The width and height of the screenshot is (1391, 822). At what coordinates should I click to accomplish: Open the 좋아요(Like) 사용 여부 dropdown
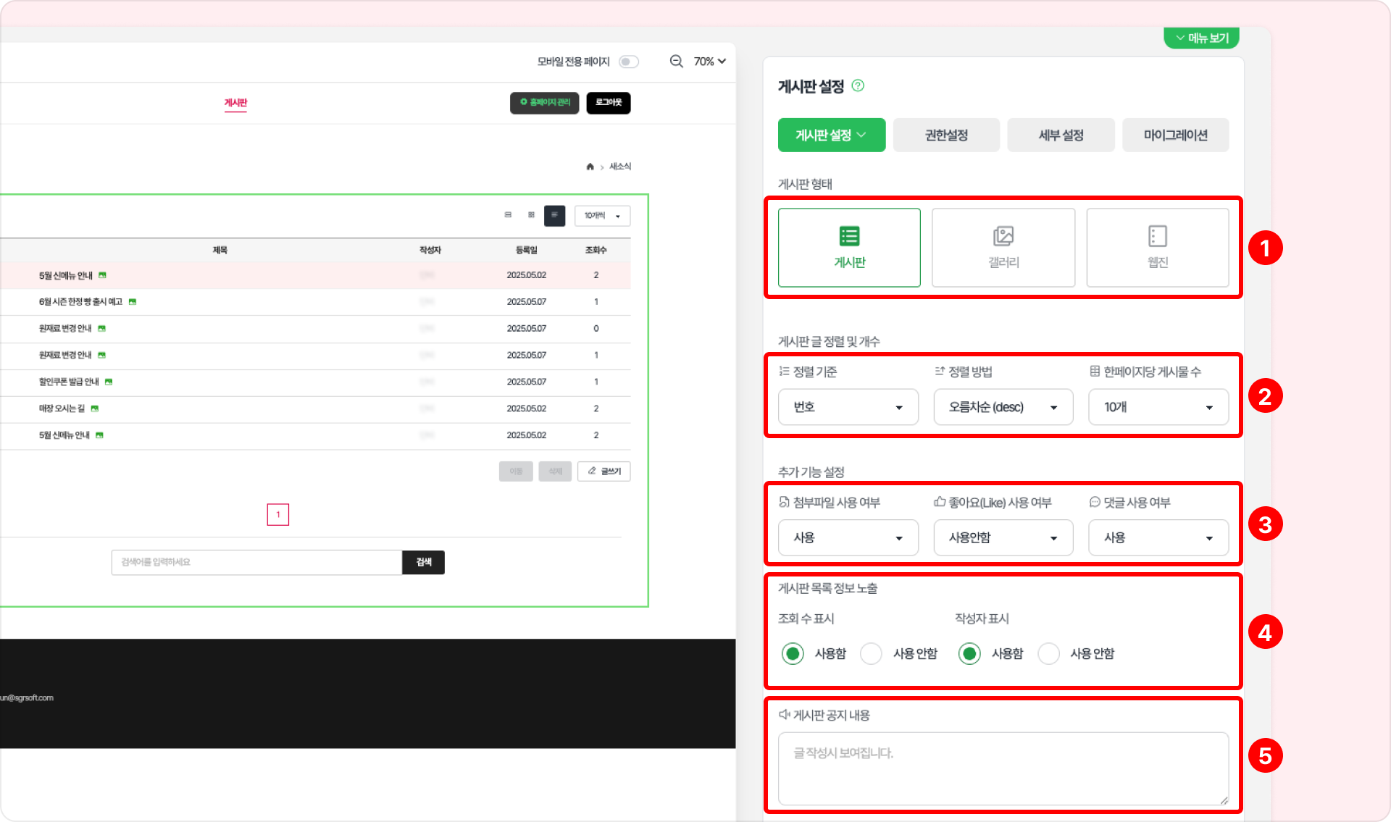point(1003,537)
